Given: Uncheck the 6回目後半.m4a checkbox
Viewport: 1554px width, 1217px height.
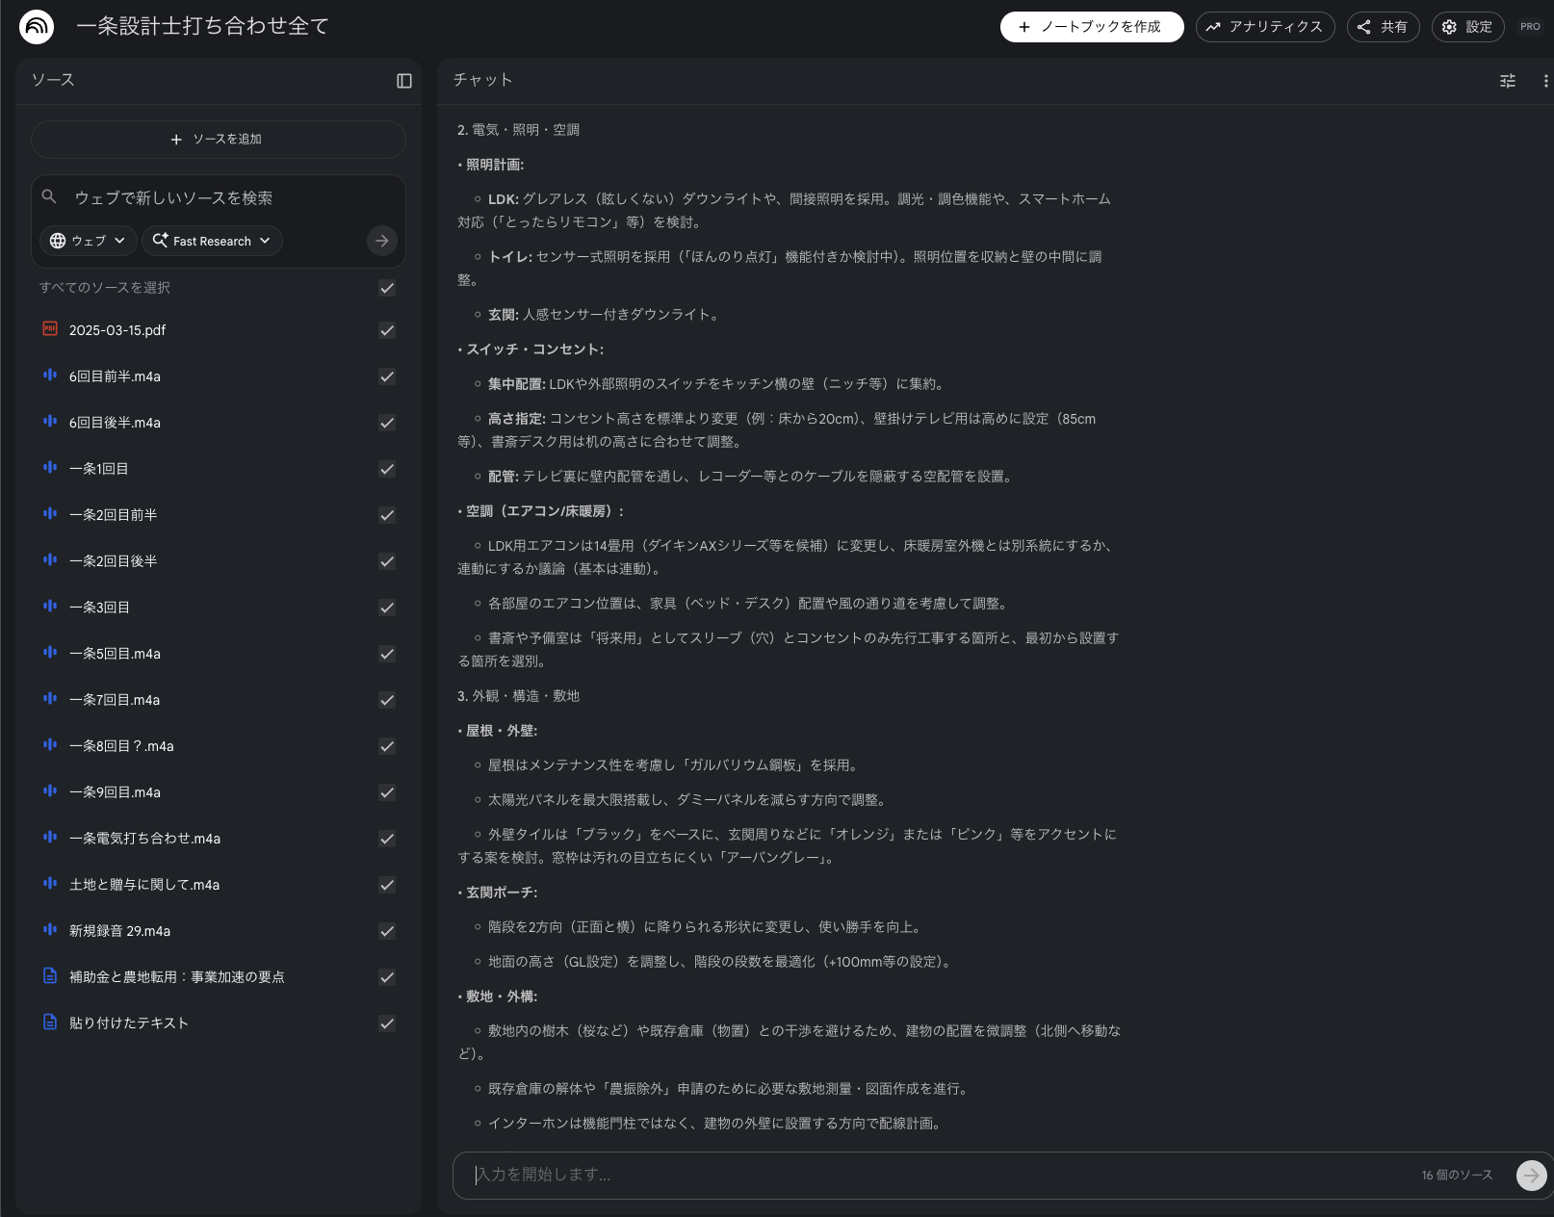Looking at the screenshot, I should click(x=387, y=423).
